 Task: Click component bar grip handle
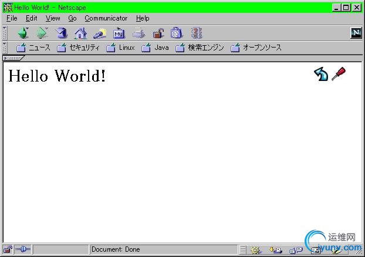pyautogui.click(x=242, y=250)
